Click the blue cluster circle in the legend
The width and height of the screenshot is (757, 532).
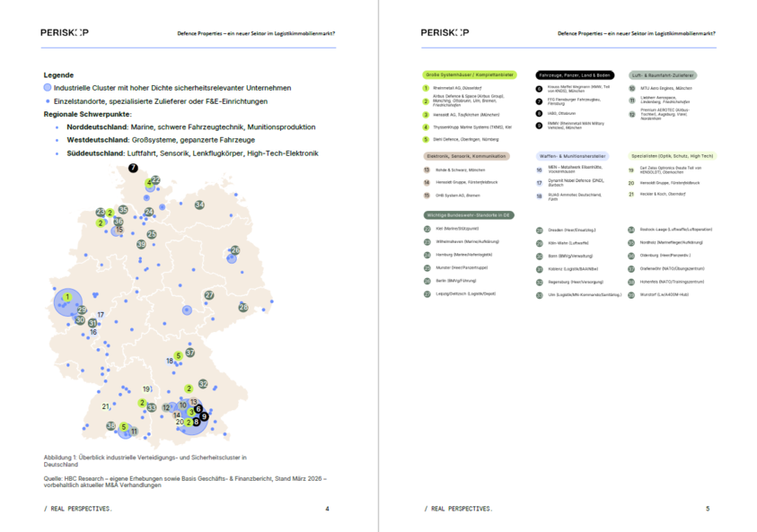tap(48, 88)
